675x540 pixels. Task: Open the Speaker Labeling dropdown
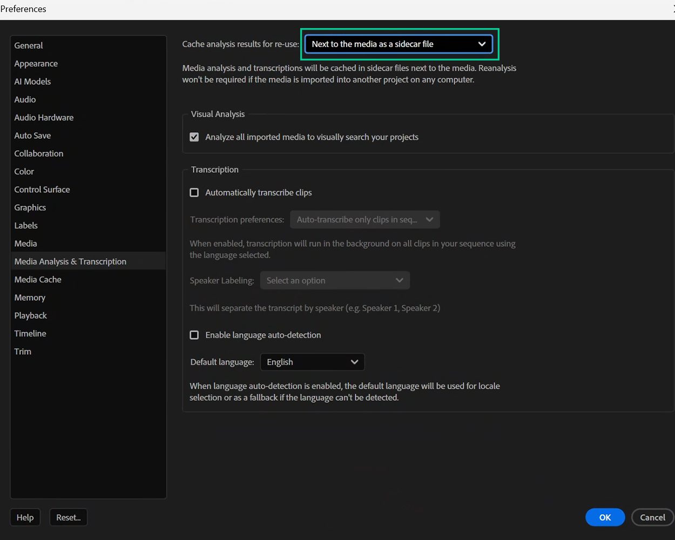click(334, 280)
